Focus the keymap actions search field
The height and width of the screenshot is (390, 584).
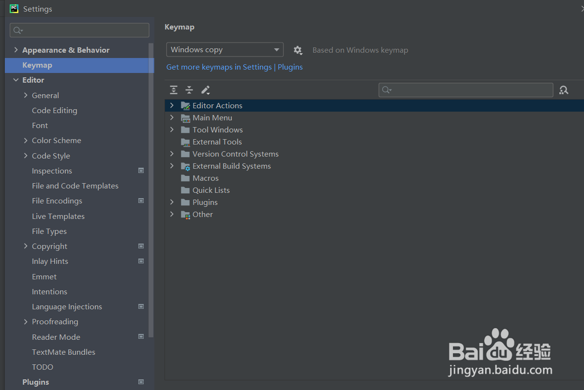pos(466,90)
